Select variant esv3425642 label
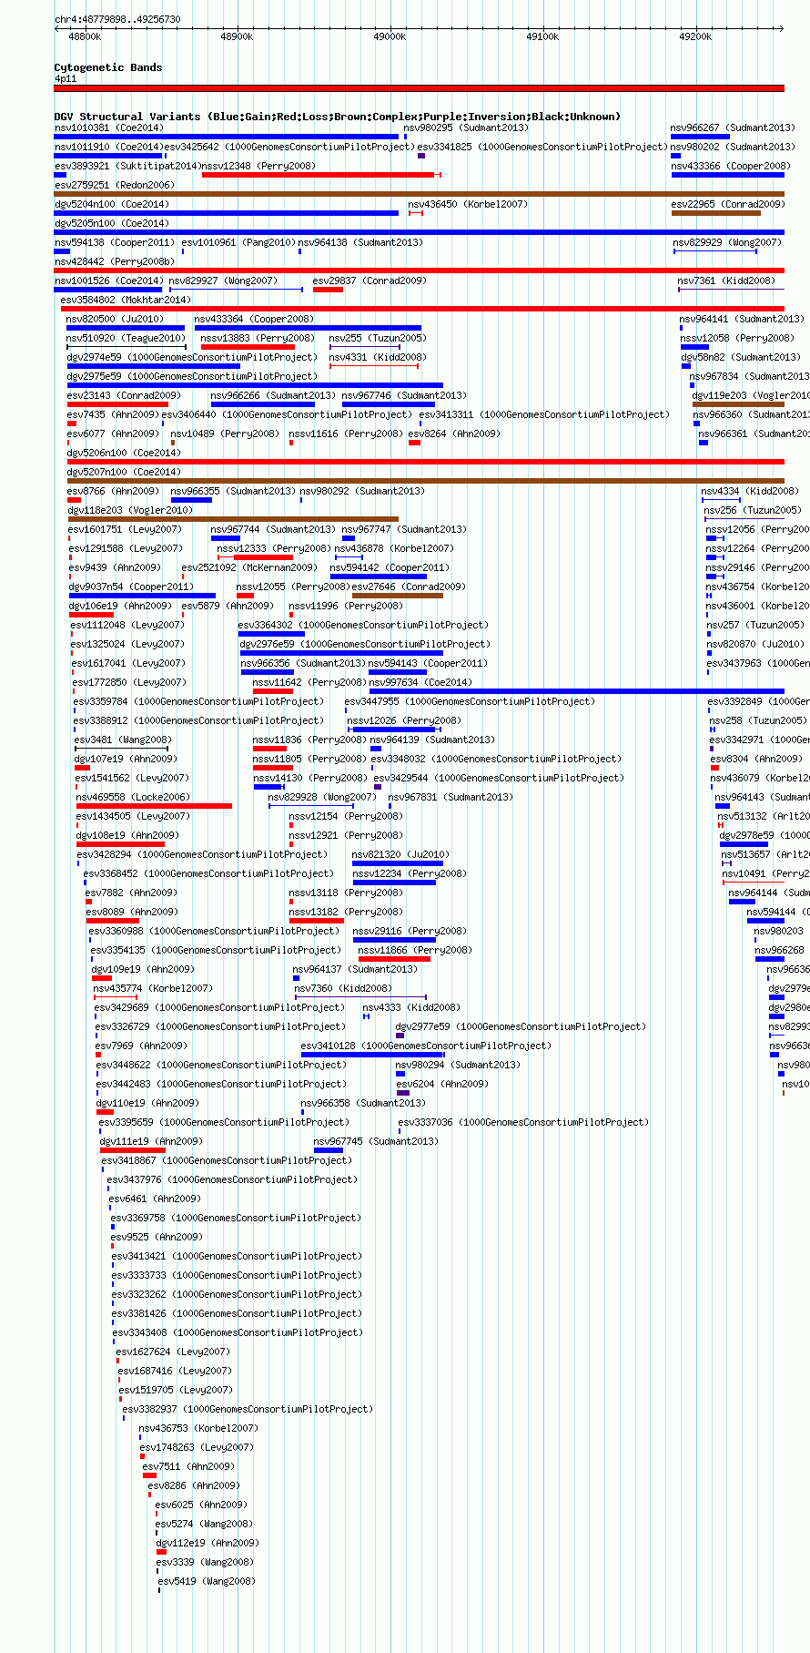Screen dimensions: 810x1653 pyautogui.click(x=289, y=147)
